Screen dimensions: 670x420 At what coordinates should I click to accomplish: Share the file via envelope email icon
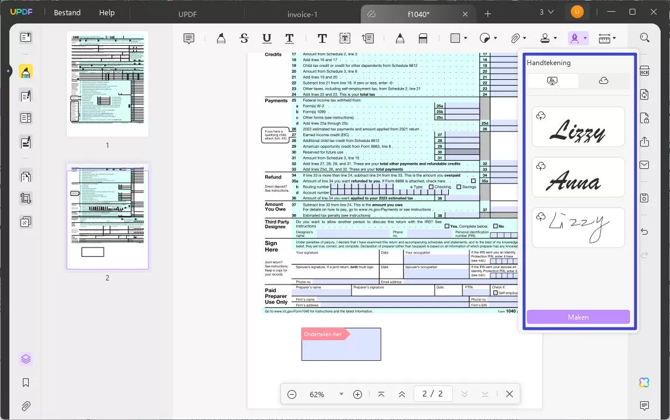pyautogui.click(x=644, y=165)
